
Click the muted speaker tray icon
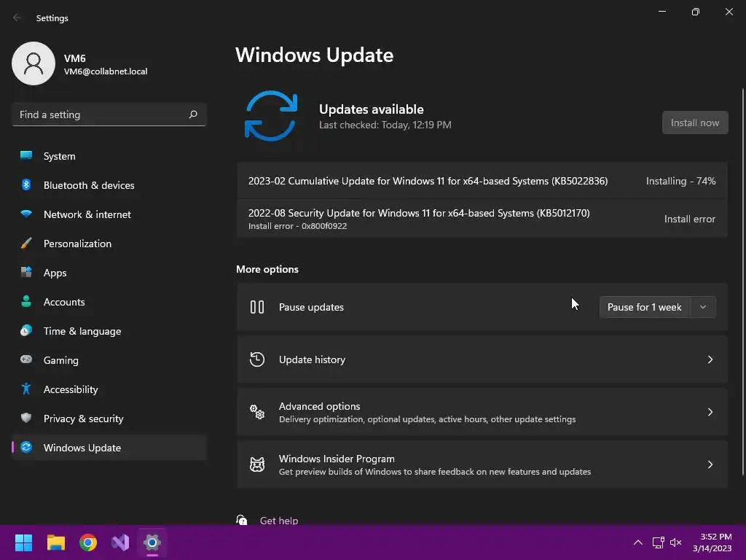(x=675, y=542)
